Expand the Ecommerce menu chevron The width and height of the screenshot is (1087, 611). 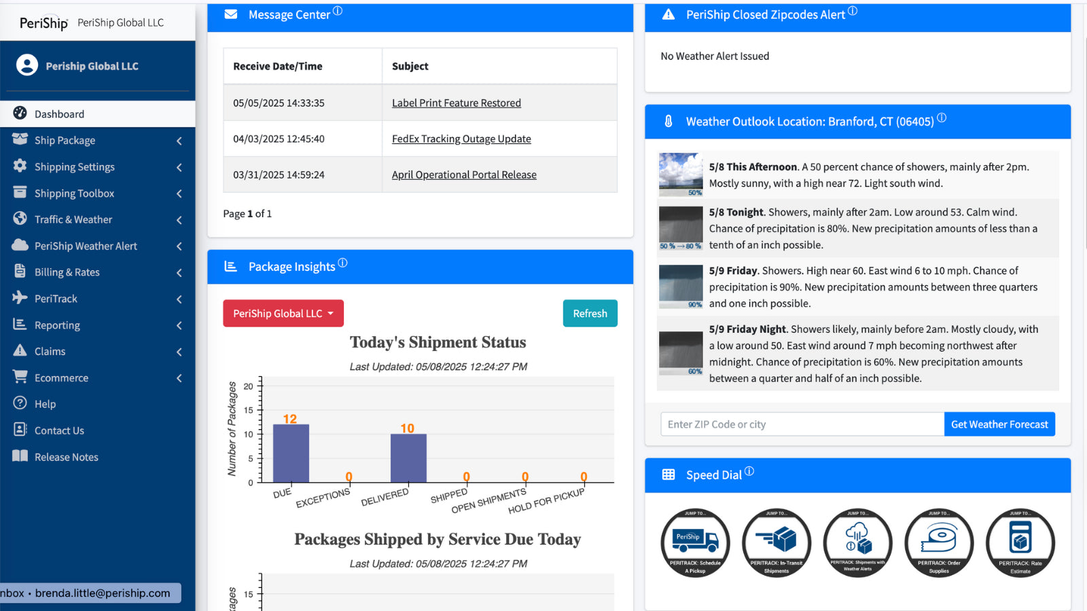click(179, 378)
